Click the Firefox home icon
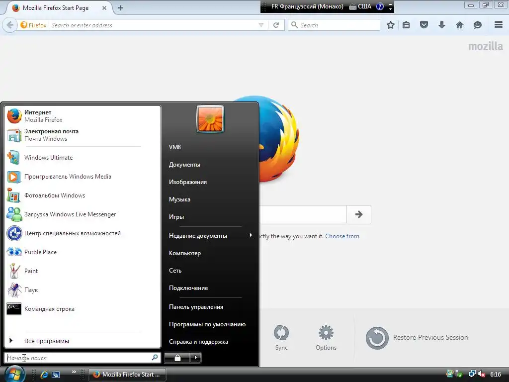The image size is (509, 382). (x=460, y=25)
